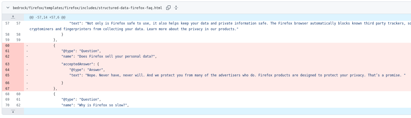The image size is (411, 118).
Task: Click the removed "acceptedAnswer" code line
Action: [80, 64]
